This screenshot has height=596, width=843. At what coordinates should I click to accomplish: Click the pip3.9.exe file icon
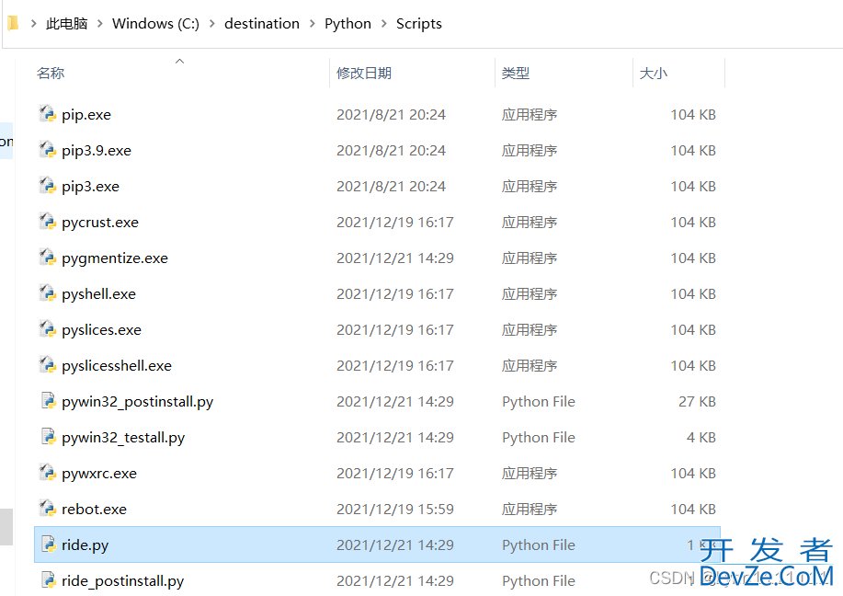(47, 150)
